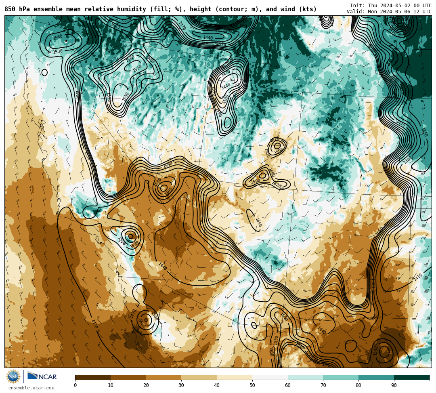Click the NSF globe logo
Image resolution: width=436 pixels, height=393 pixels.
click(x=13, y=377)
